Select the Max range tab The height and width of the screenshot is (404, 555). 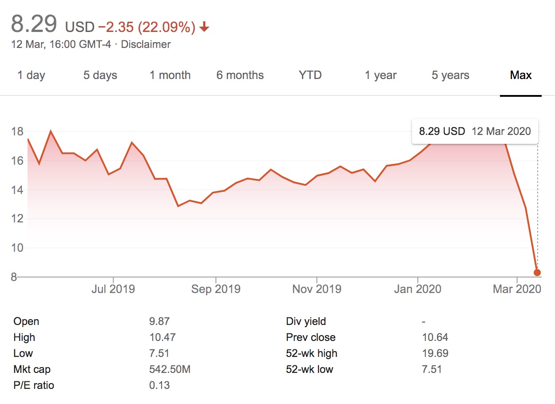[x=521, y=75]
